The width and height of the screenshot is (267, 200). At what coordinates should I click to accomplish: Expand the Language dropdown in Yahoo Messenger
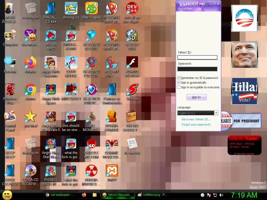(x=216, y=113)
